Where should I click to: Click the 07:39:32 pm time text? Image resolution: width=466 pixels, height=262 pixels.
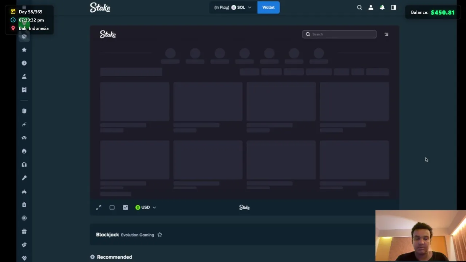pyautogui.click(x=31, y=20)
